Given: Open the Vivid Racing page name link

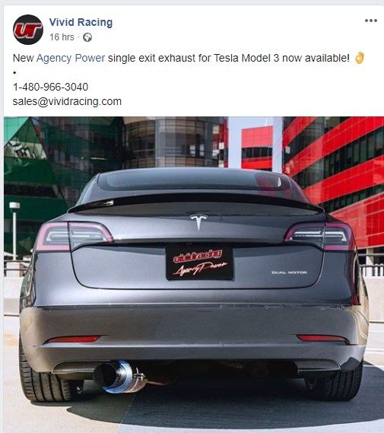Looking at the screenshot, I should tap(81, 22).
